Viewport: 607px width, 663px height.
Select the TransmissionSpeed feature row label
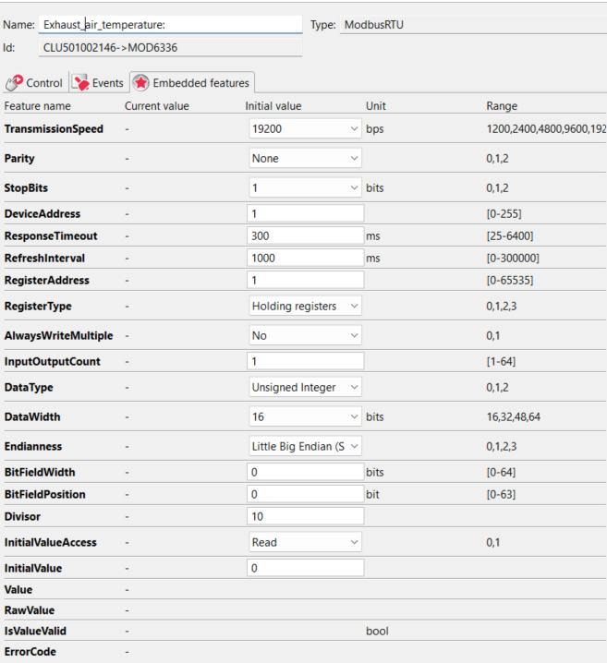tap(54, 129)
